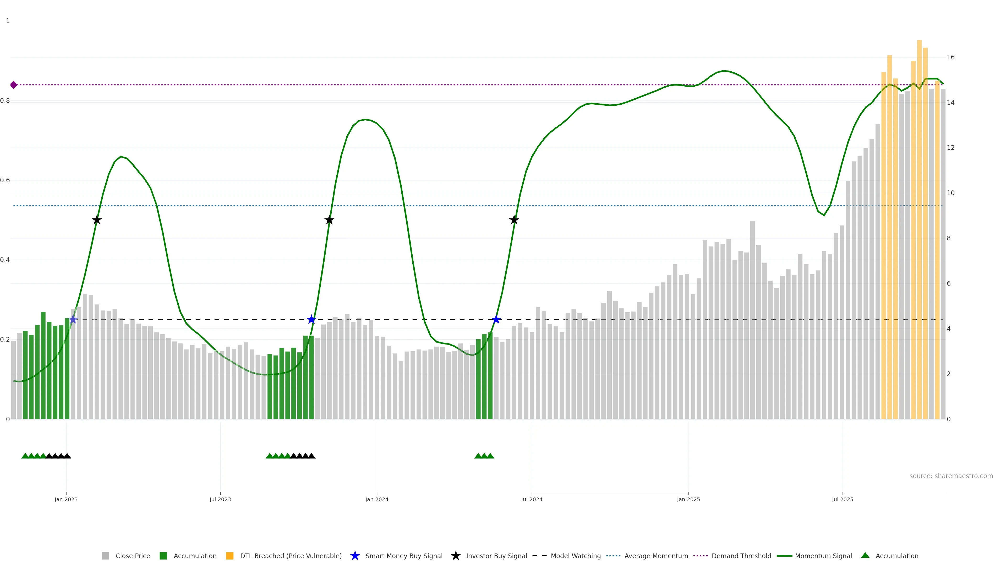Click the purple diamond Demand Threshold marker
This screenshot has width=1006, height=565.
tap(14, 84)
